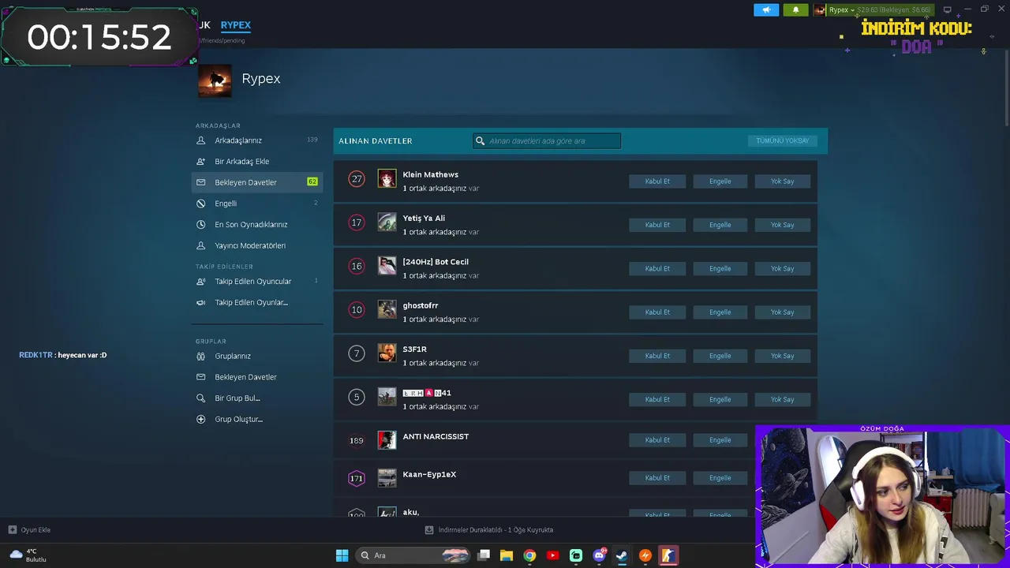This screenshot has width=1010, height=568.
Task: Click the blocked circle icon beside Engelli
Action: 200,204
